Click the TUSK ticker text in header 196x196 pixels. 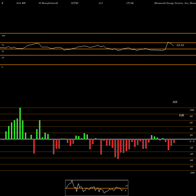coord(130,3)
